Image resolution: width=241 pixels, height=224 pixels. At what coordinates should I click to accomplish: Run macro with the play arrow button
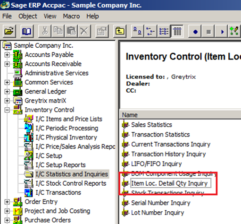tap(222, 32)
